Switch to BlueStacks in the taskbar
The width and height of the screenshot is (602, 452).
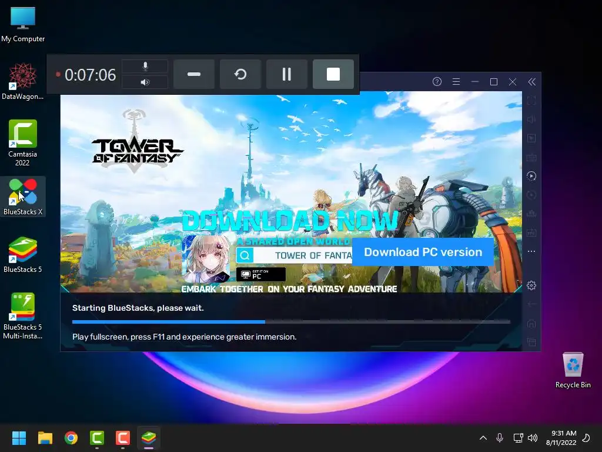(149, 438)
